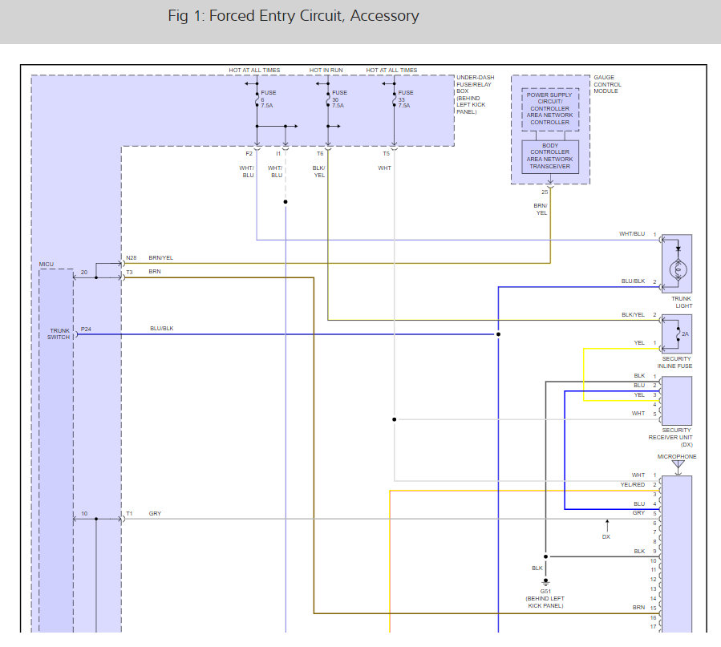721x647 pixels.
Task: Click 'WHT/BLU' at trunk light pin 1
Action: pyautogui.click(x=632, y=234)
